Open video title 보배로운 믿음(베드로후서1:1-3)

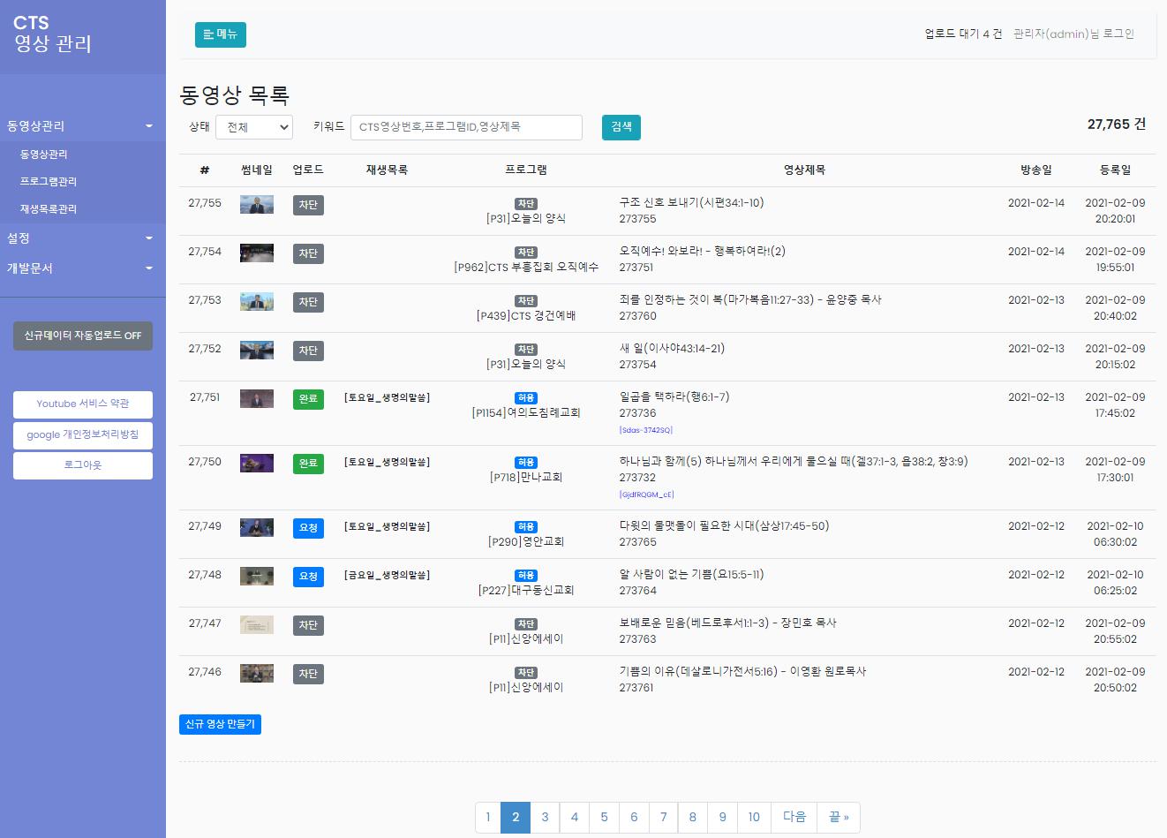pyautogui.click(x=727, y=623)
